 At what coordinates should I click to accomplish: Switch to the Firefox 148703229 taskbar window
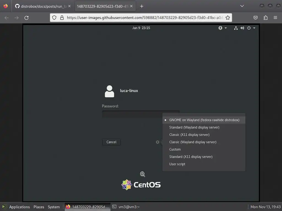click(88, 207)
